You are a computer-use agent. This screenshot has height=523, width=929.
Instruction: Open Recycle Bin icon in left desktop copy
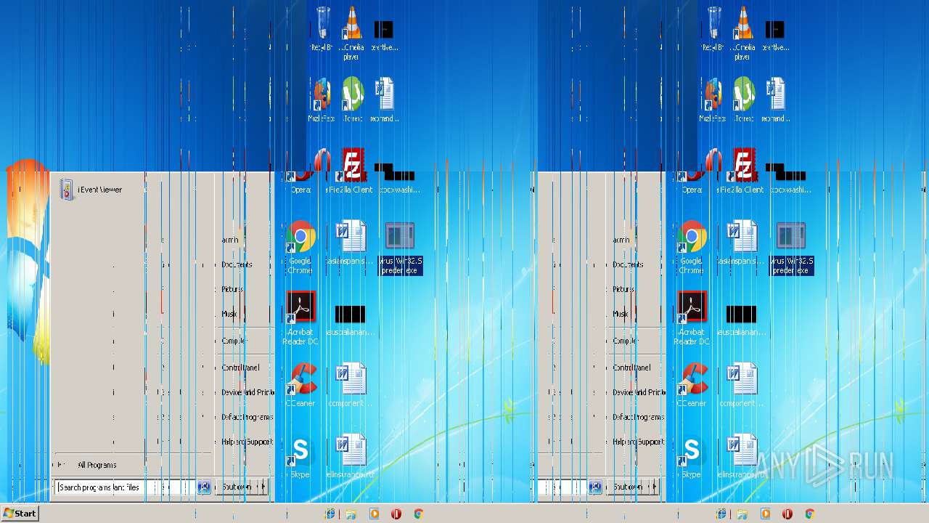(323, 29)
